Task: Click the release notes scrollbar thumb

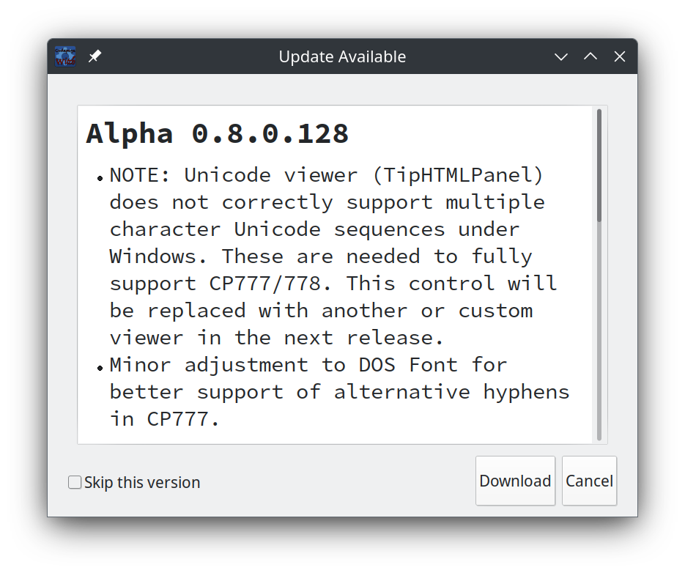Action: (x=599, y=165)
